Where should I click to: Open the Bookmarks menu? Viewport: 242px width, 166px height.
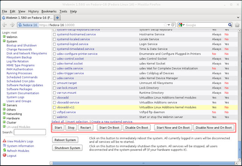tap(49, 11)
